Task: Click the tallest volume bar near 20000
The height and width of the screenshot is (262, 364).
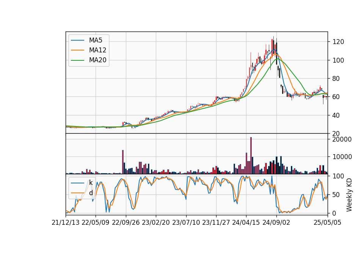Action: coord(251,156)
